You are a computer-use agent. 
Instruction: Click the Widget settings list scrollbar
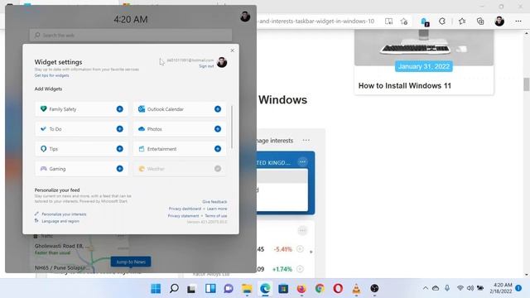tap(232, 127)
